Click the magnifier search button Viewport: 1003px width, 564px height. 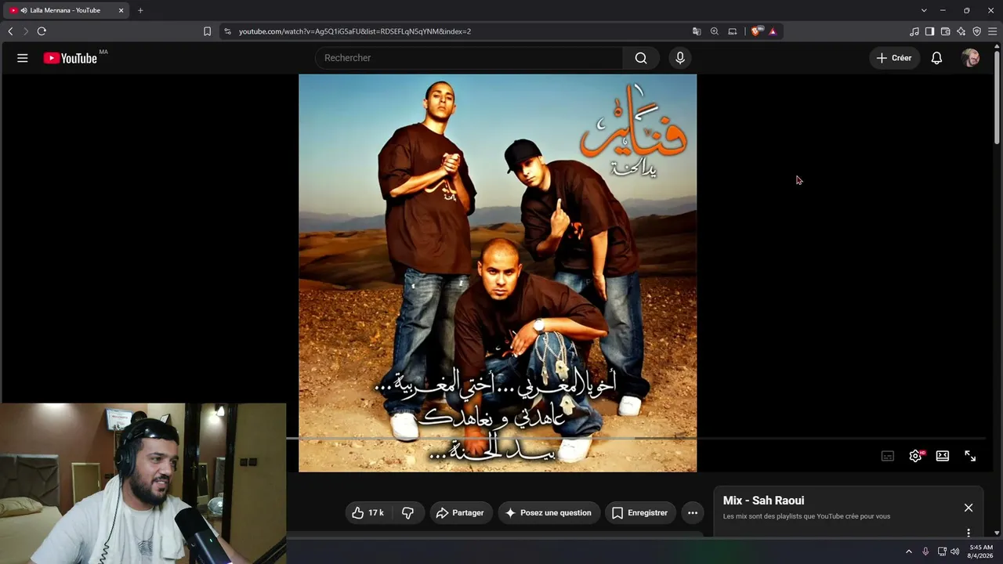641,58
